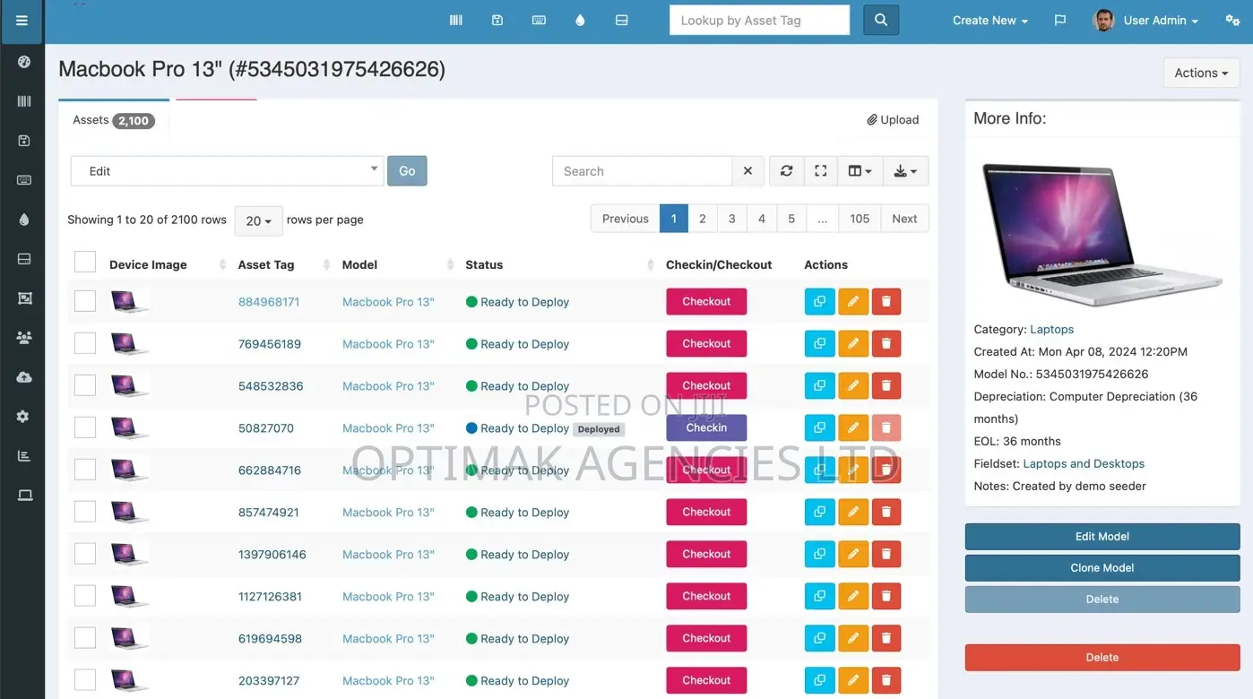This screenshot has height=699, width=1253.
Task: Delete asset 548532836 with trash icon
Action: [886, 386]
